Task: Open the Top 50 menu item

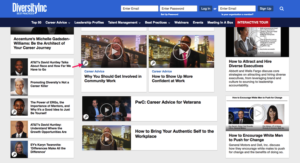Action: click(x=36, y=22)
